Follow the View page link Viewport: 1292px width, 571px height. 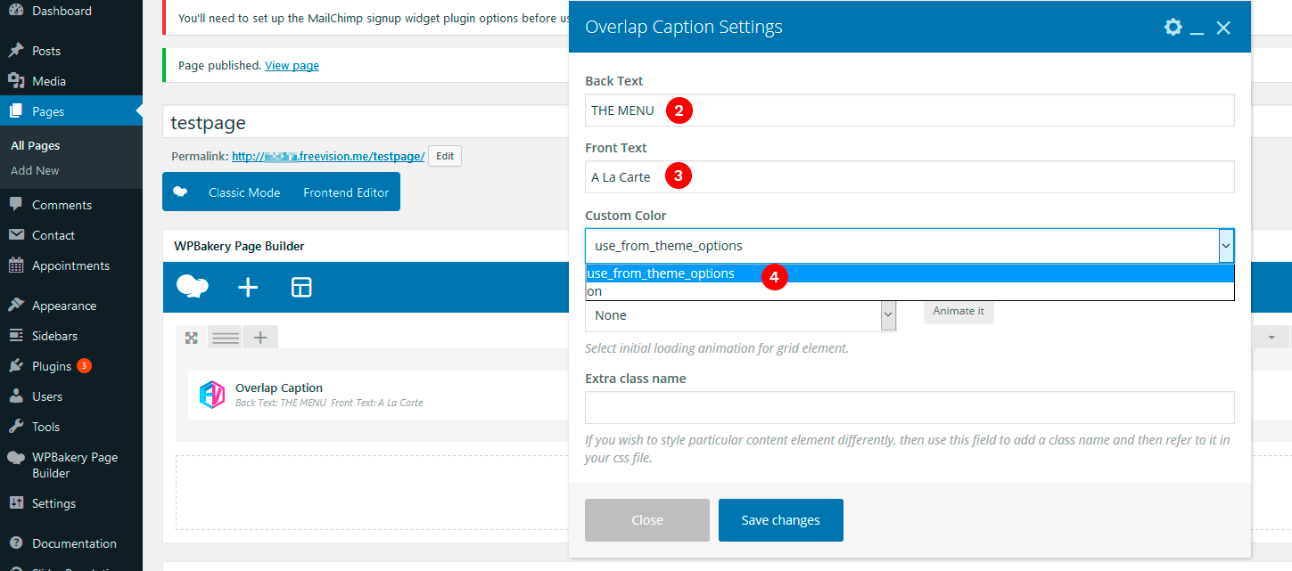pos(292,65)
